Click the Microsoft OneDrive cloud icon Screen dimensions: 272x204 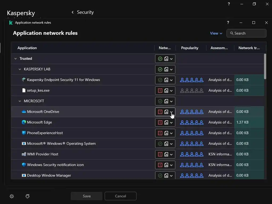[24, 112]
